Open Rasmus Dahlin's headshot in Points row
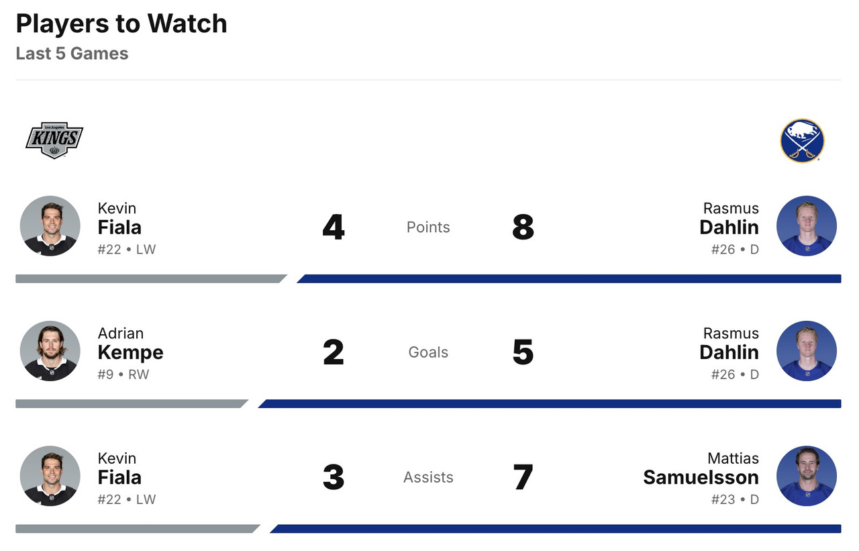Image resolution: width=859 pixels, height=551 pixels. [806, 226]
